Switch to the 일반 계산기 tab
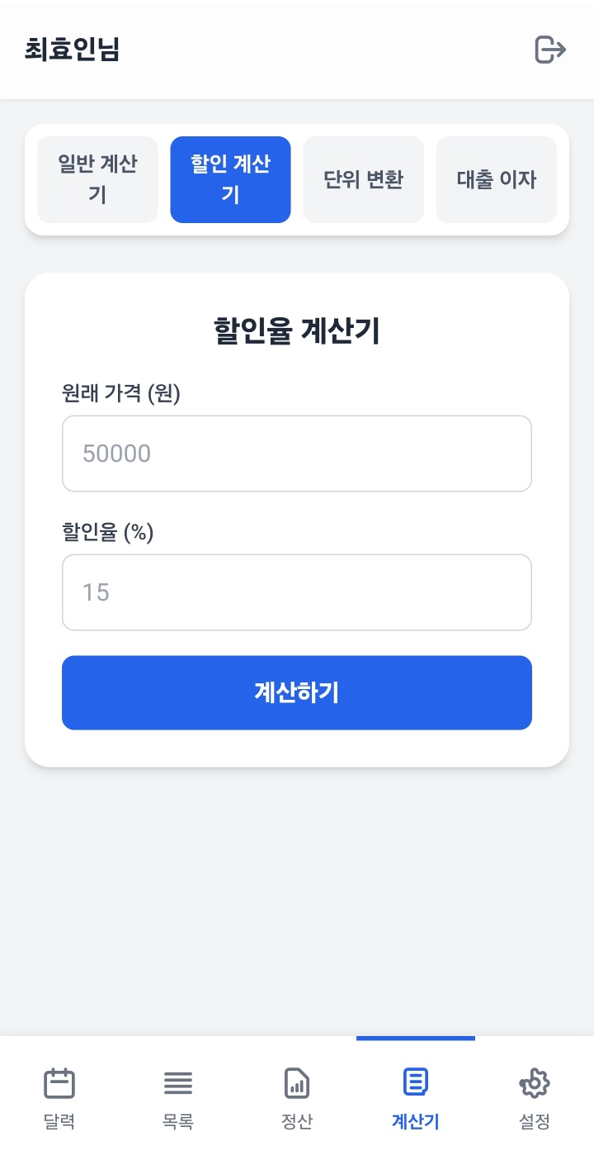The width and height of the screenshot is (594, 1160). [x=97, y=179]
